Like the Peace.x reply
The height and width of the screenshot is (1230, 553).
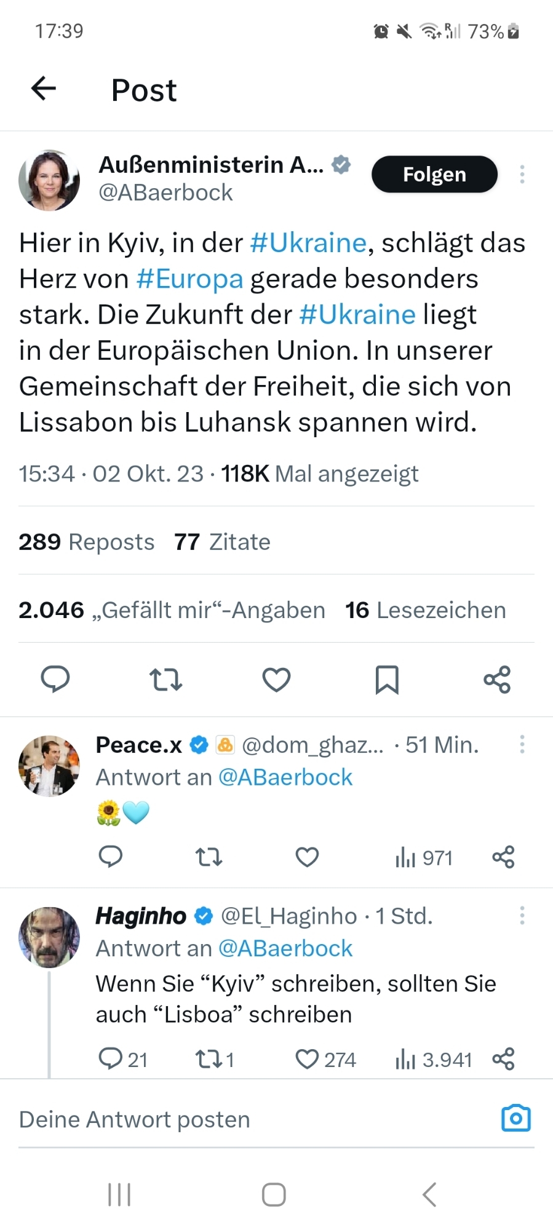pyautogui.click(x=307, y=857)
